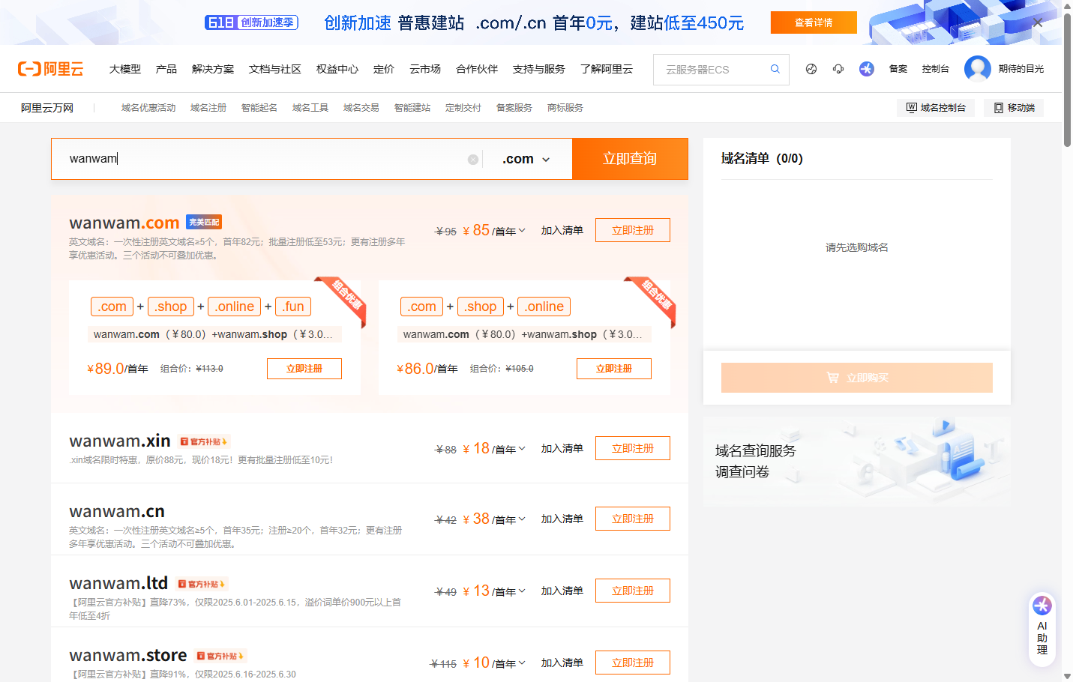
Task: Register wanwam.cn with 立即注册
Action: pyautogui.click(x=633, y=519)
